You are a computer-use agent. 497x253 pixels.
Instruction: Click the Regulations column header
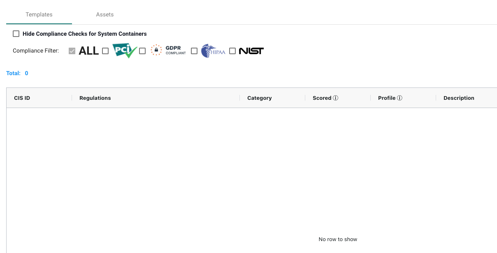[95, 98]
